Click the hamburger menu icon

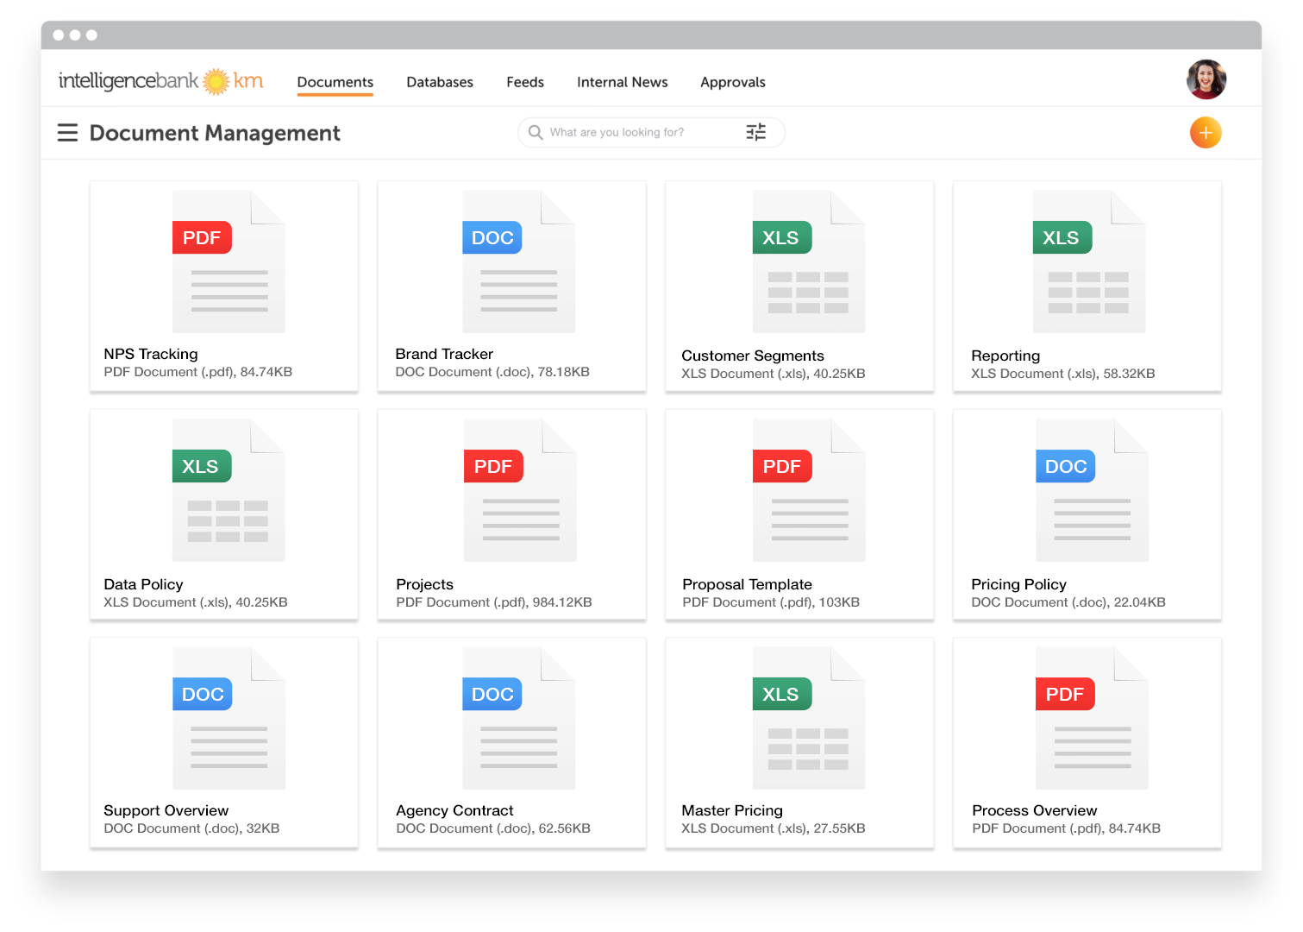pos(68,133)
